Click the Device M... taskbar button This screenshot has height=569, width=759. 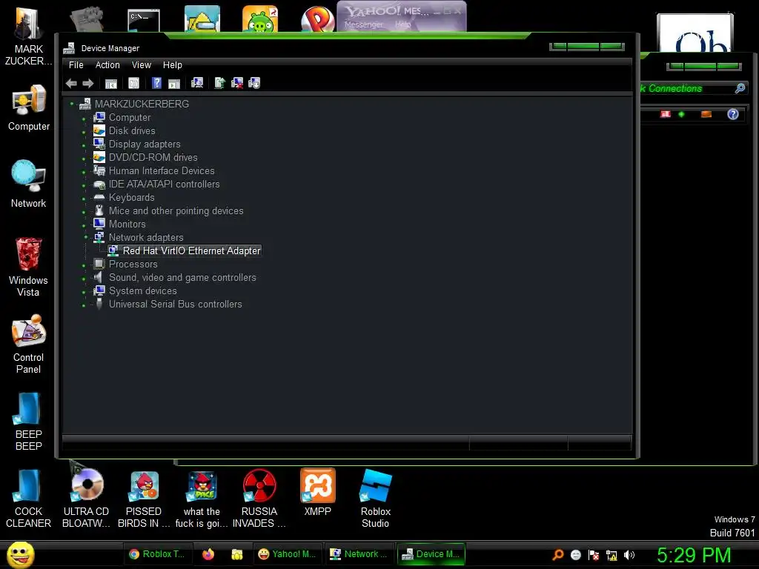(x=431, y=554)
